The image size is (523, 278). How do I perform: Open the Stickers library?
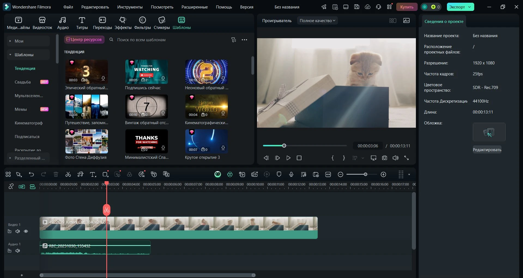pyautogui.click(x=162, y=23)
